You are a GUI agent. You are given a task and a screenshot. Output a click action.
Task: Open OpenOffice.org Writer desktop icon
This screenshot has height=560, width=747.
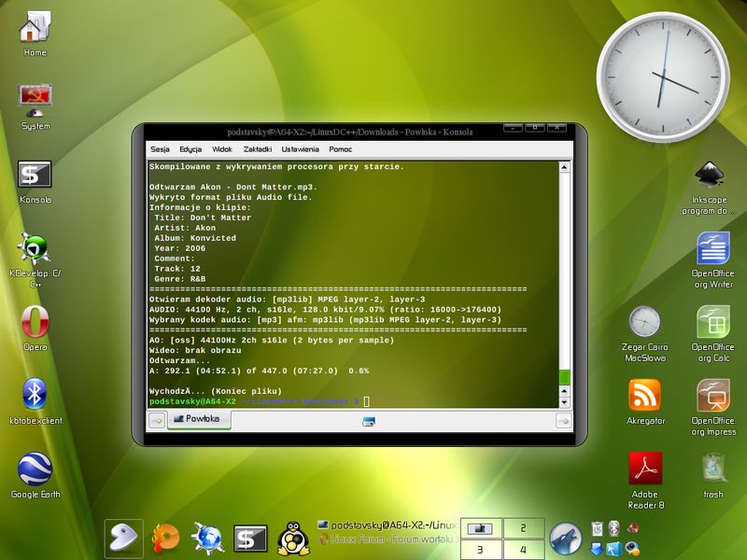(713, 260)
